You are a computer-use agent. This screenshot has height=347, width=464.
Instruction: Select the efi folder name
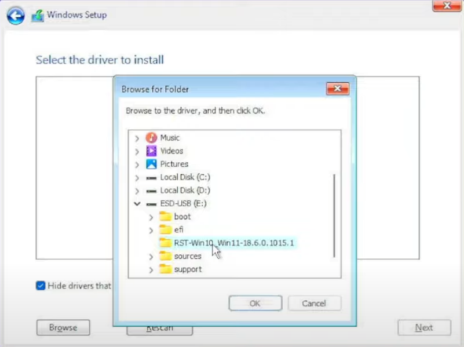(x=179, y=229)
